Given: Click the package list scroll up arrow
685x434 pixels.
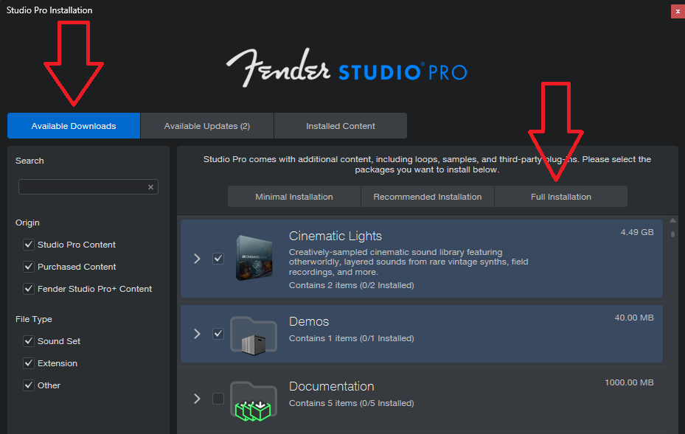Looking at the screenshot, I should [x=672, y=221].
